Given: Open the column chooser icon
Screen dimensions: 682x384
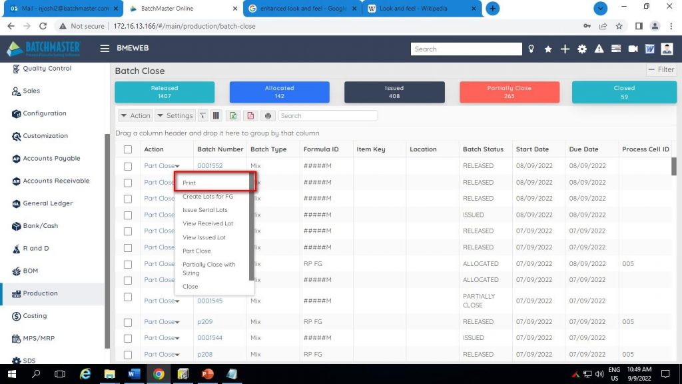Looking at the screenshot, I should (216, 116).
